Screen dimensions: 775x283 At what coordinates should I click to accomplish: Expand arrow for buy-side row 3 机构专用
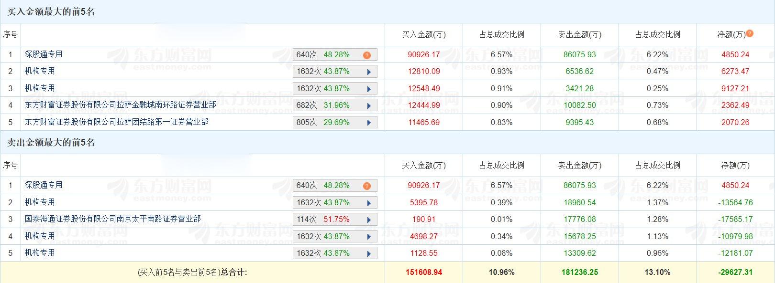pyautogui.click(x=369, y=89)
